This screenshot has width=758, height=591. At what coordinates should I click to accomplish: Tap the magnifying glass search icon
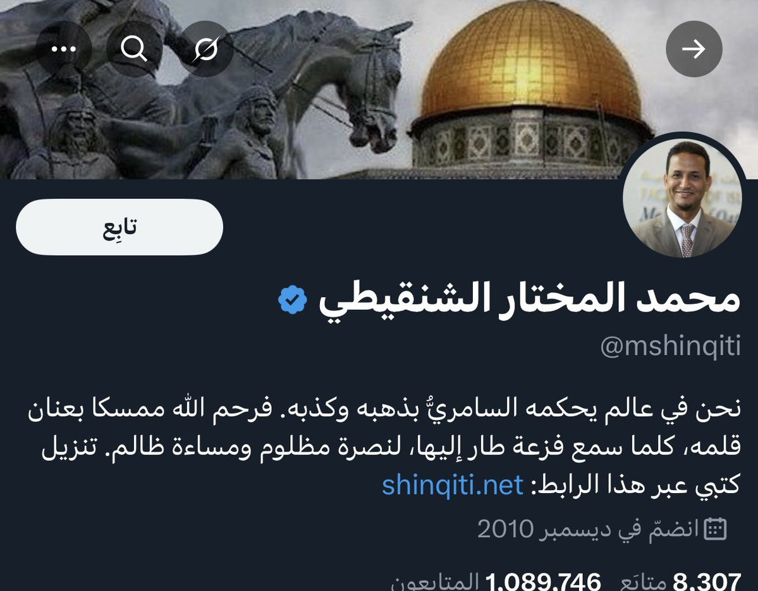[x=134, y=49]
